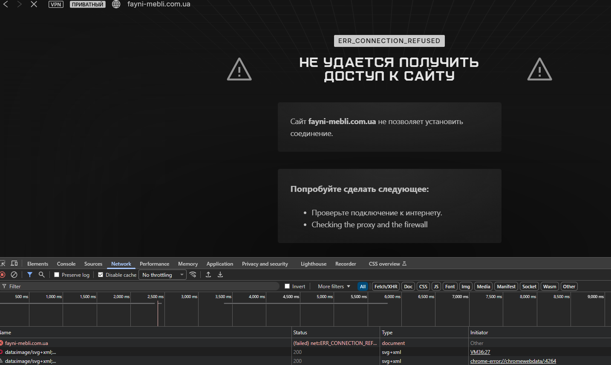Filter by JS requests
611x365 pixels.
(436, 287)
